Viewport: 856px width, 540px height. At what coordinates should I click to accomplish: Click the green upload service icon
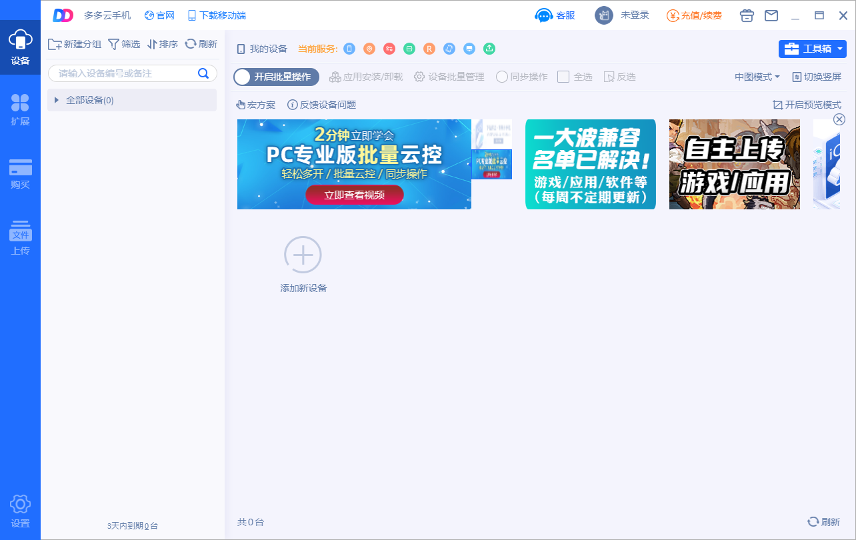pyautogui.click(x=489, y=49)
